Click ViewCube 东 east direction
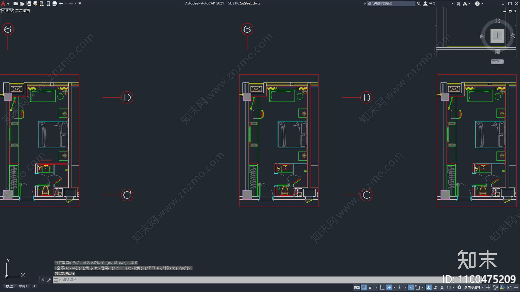 click(x=513, y=36)
